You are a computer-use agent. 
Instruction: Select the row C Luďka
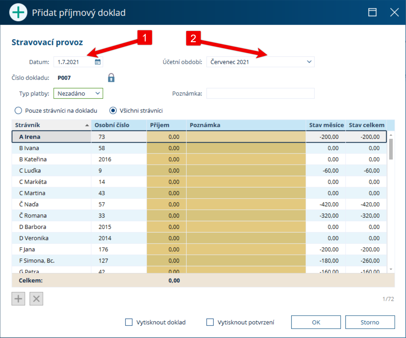click(x=199, y=171)
